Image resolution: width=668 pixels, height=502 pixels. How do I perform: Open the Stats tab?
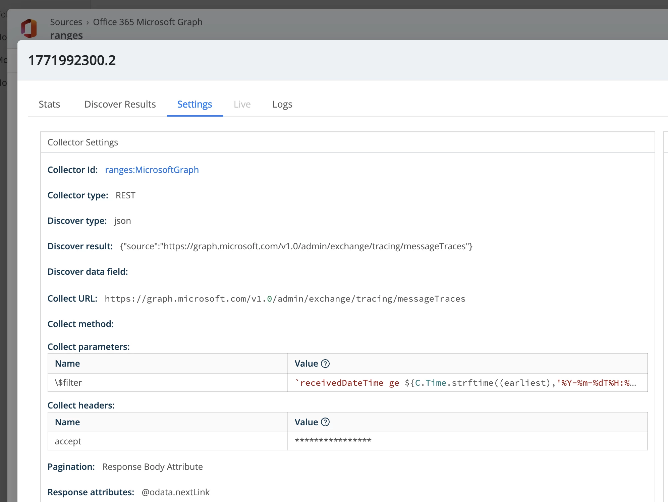coord(49,104)
